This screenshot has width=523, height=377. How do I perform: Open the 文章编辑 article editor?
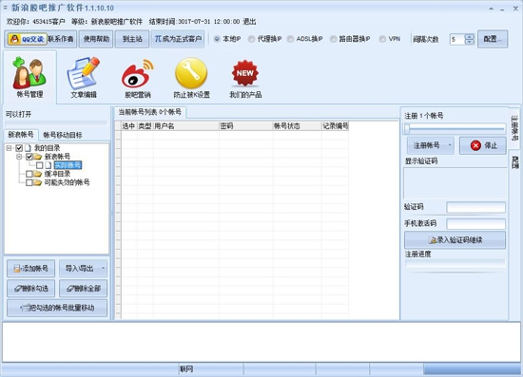(x=84, y=78)
